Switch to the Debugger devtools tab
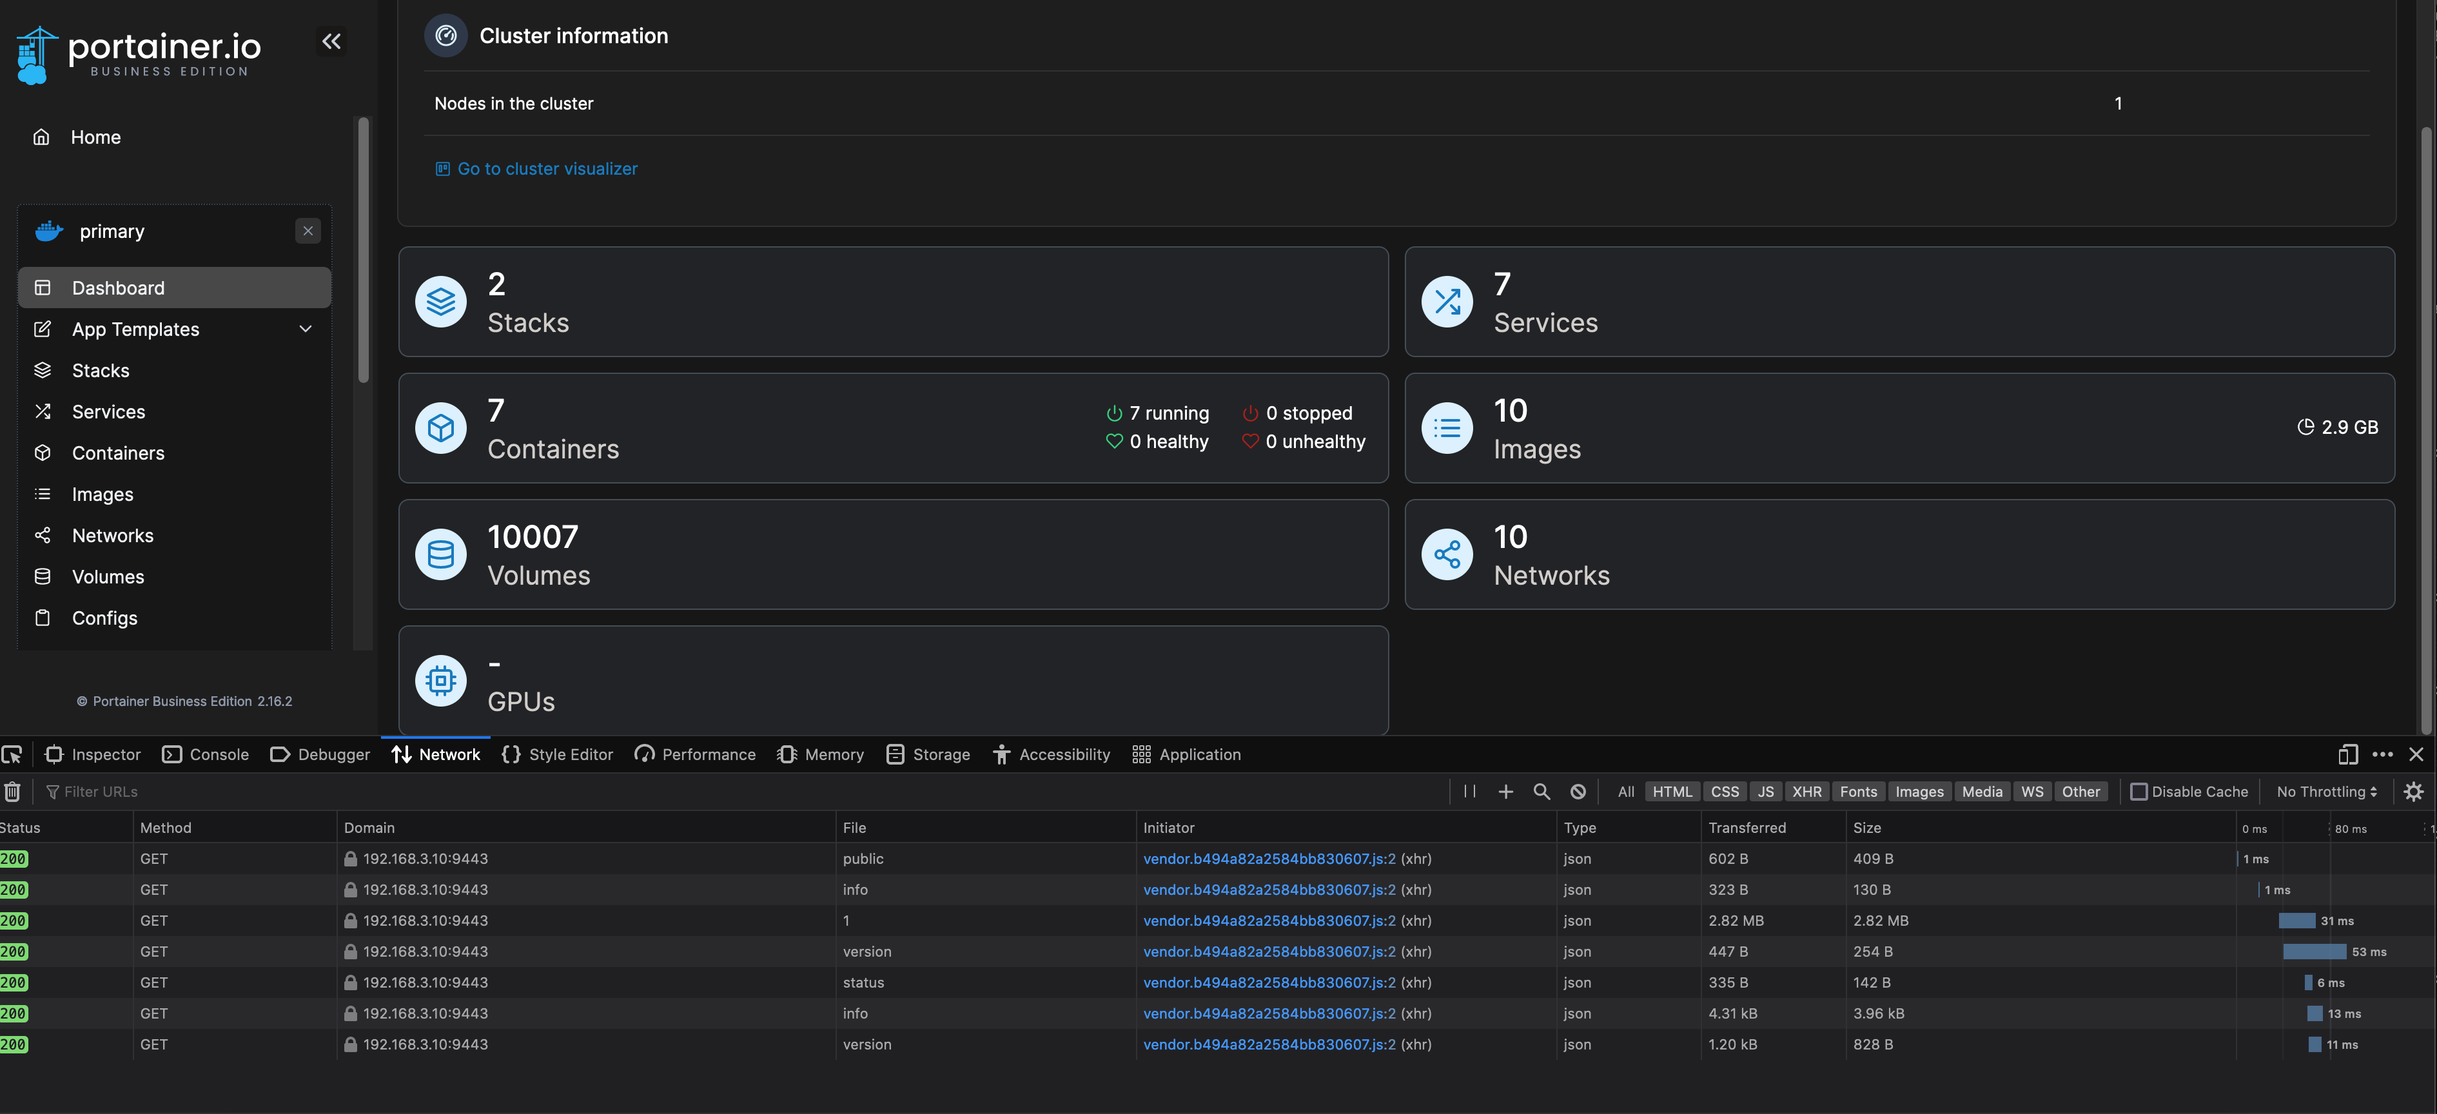Image resolution: width=2437 pixels, height=1114 pixels. (x=320, y=755)
